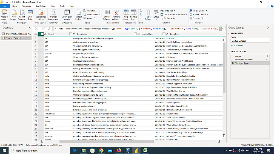The width and height of the screenshot is (274, 154).
Task: Close the Query Settings pane
Action: tap(268, 28)
